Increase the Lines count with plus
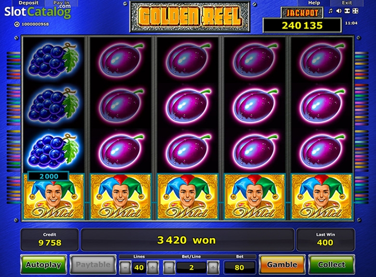Viewport: 376px width, 277px height. [x=153, y=267]
